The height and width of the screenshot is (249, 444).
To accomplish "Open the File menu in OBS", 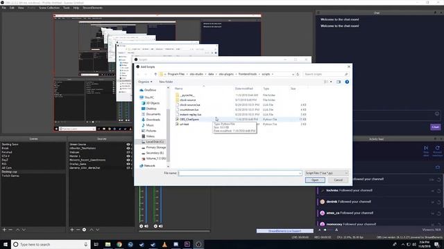I will pyautogui.click(x=3, y=8).
